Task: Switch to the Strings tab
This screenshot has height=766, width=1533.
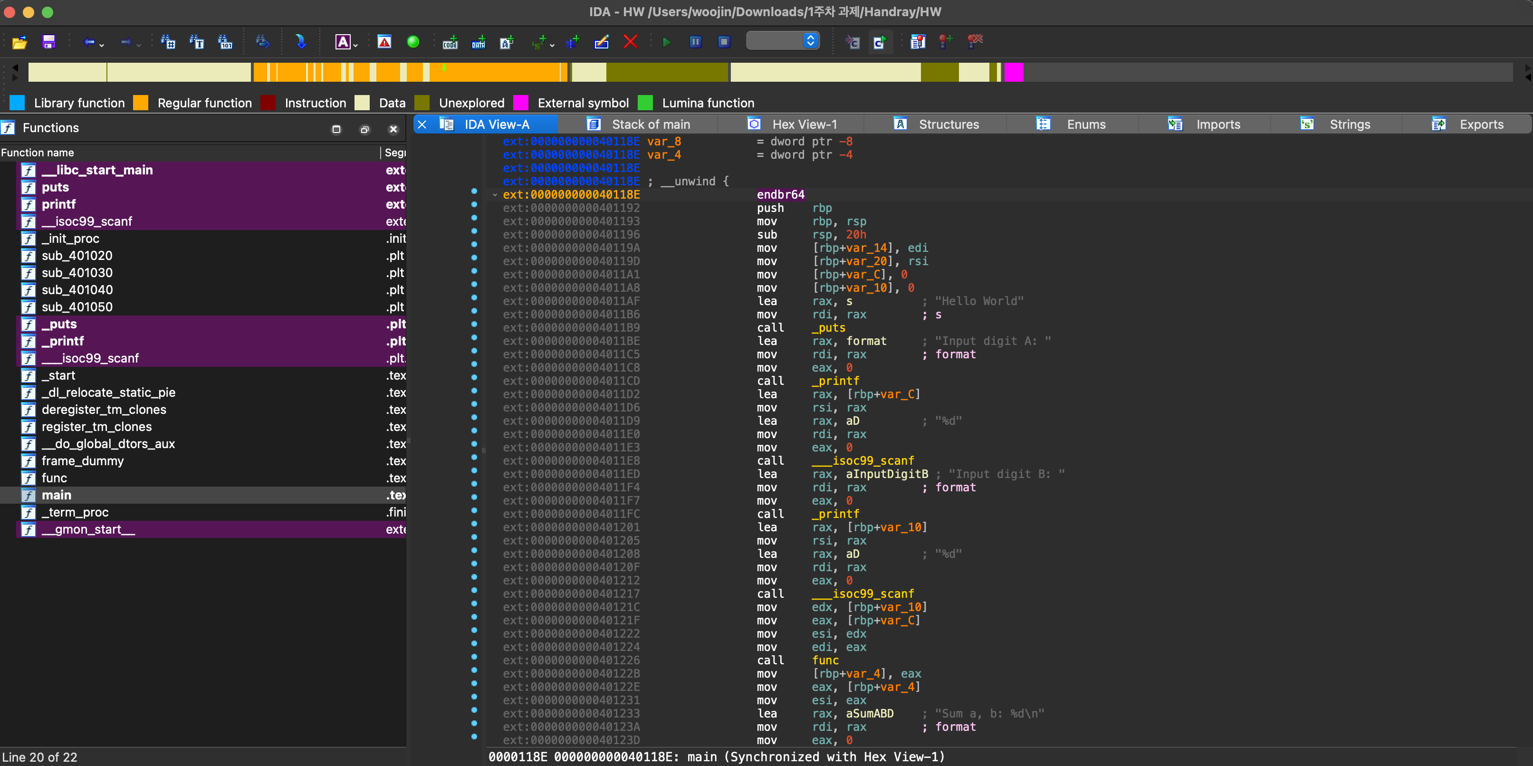Action: pos(1349,124)
